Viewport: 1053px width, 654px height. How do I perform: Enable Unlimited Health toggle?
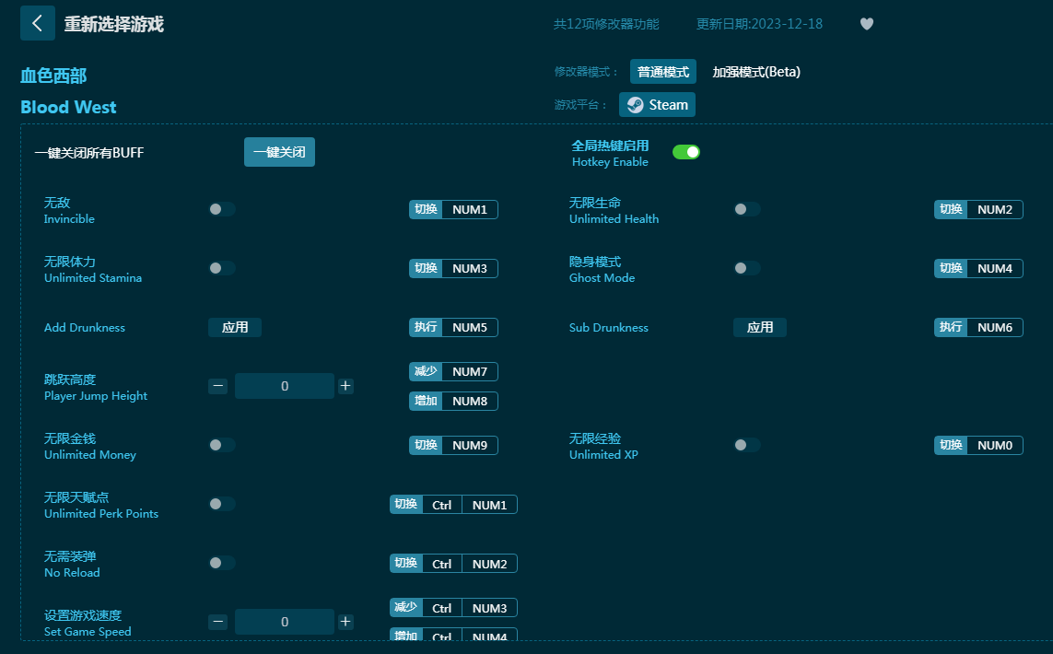click(746, 209)
